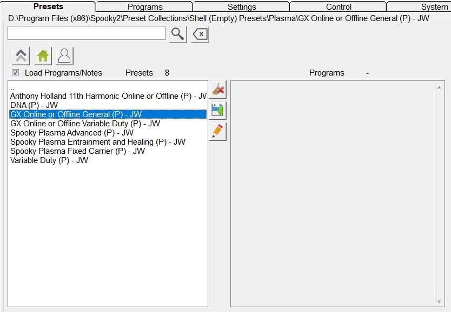The image size is (451, 312).
Task: Switch to the Control tab
Action: (339, 7)
